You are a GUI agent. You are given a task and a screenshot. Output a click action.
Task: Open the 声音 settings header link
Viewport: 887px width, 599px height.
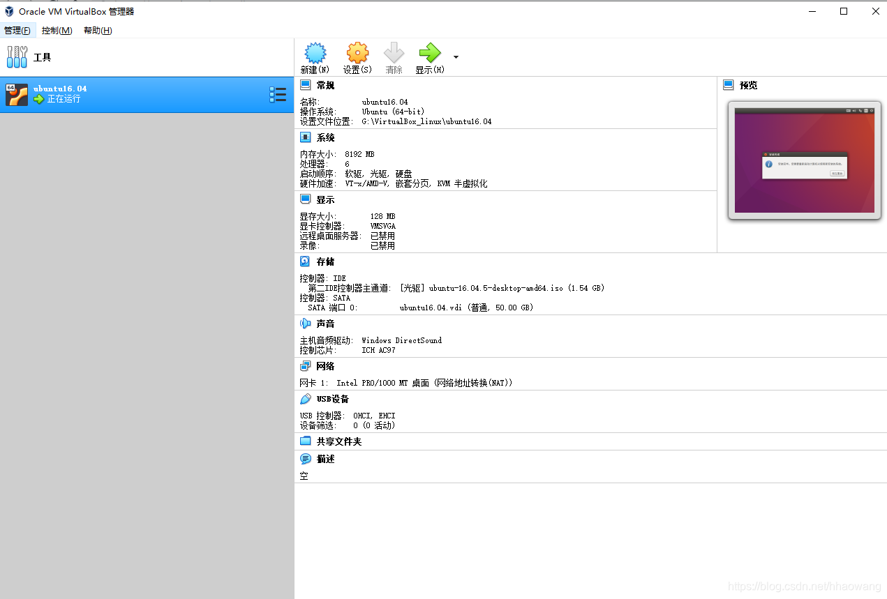pos(325,324)
